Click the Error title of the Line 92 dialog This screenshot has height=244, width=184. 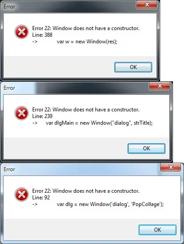click(x=9, y=169)
